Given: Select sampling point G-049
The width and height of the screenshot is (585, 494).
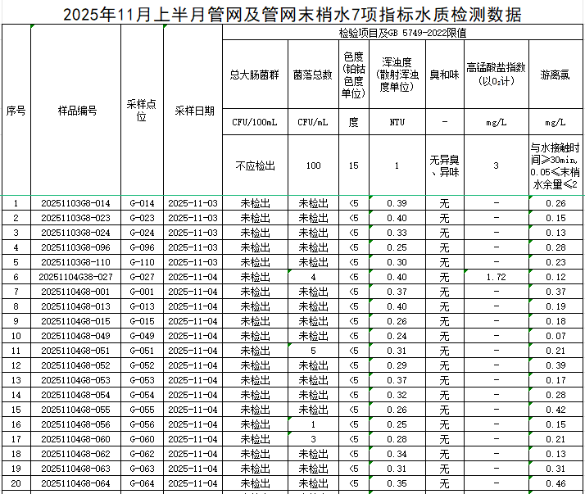Looking at the screenshot, I should tap(142, 336).
